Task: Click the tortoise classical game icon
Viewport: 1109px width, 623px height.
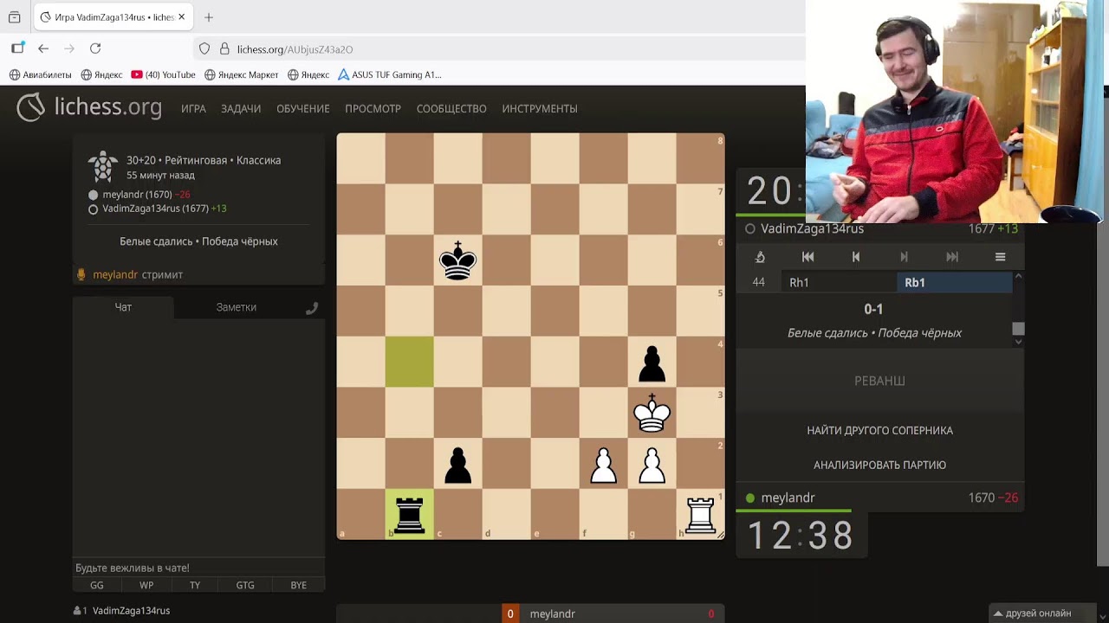Action: pyautogui.click(x=103, y=167)
